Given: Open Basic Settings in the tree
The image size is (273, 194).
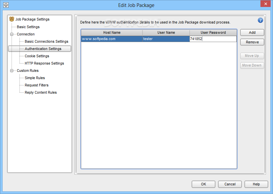Looking at the screenshot, I should pos(28,27).
